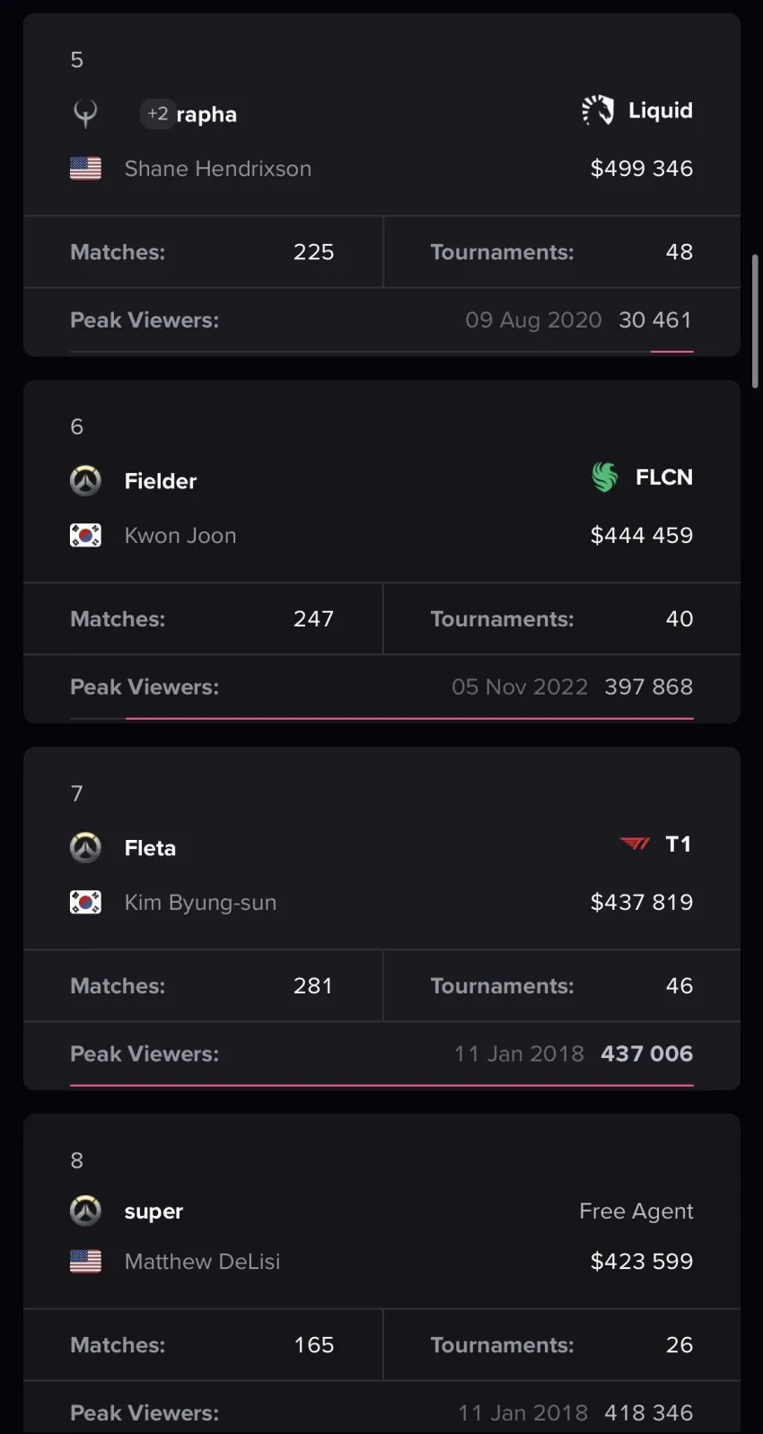The image size is (763, 1434).
Task: Open the FLCN team page
Action: coord(663,477)
